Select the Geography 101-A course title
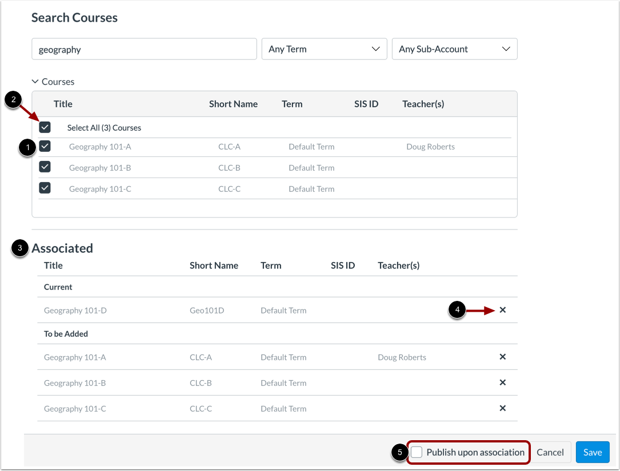620x471 pixels. coord(100,147)
